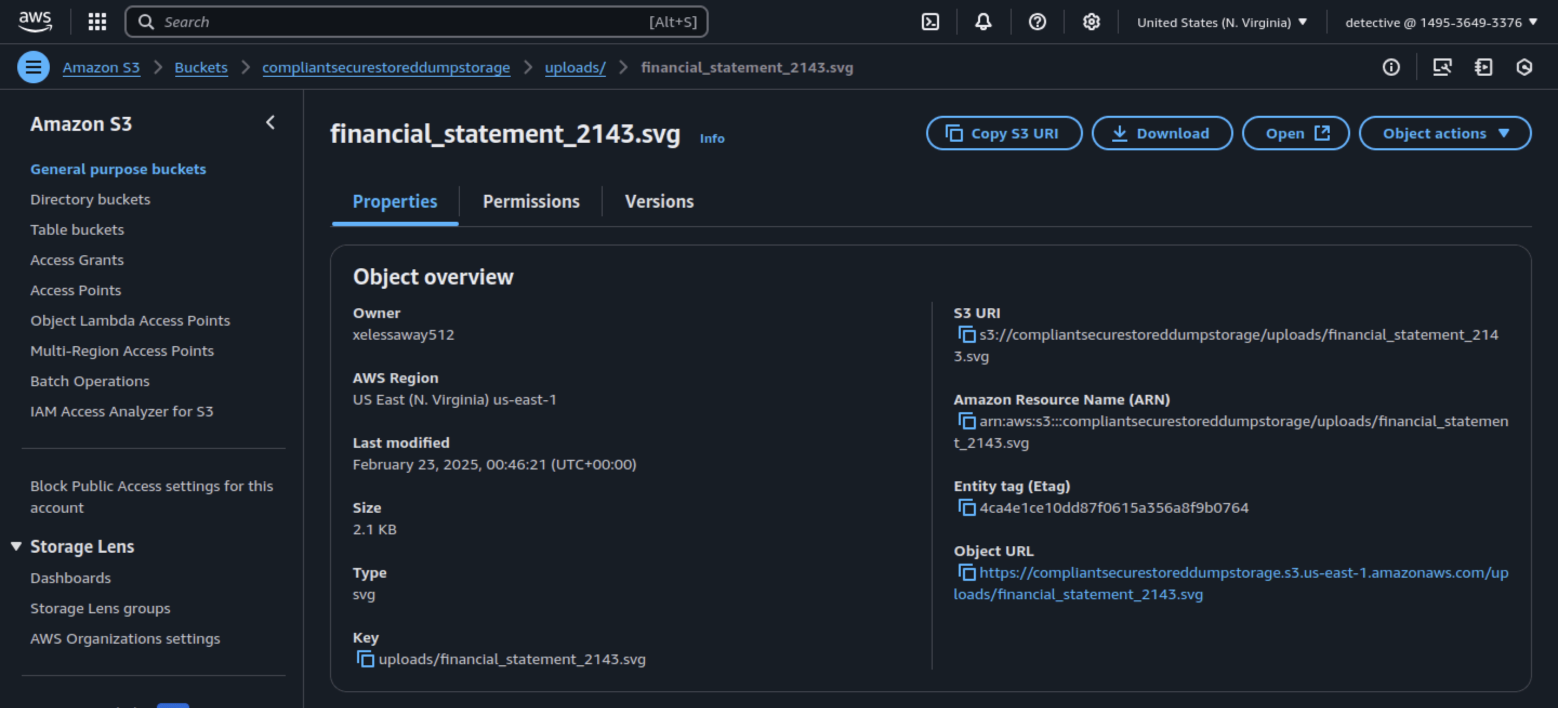Expand the Object actions dropdown
This screenshot has height=708, width=1558.
pos(1445,133)
